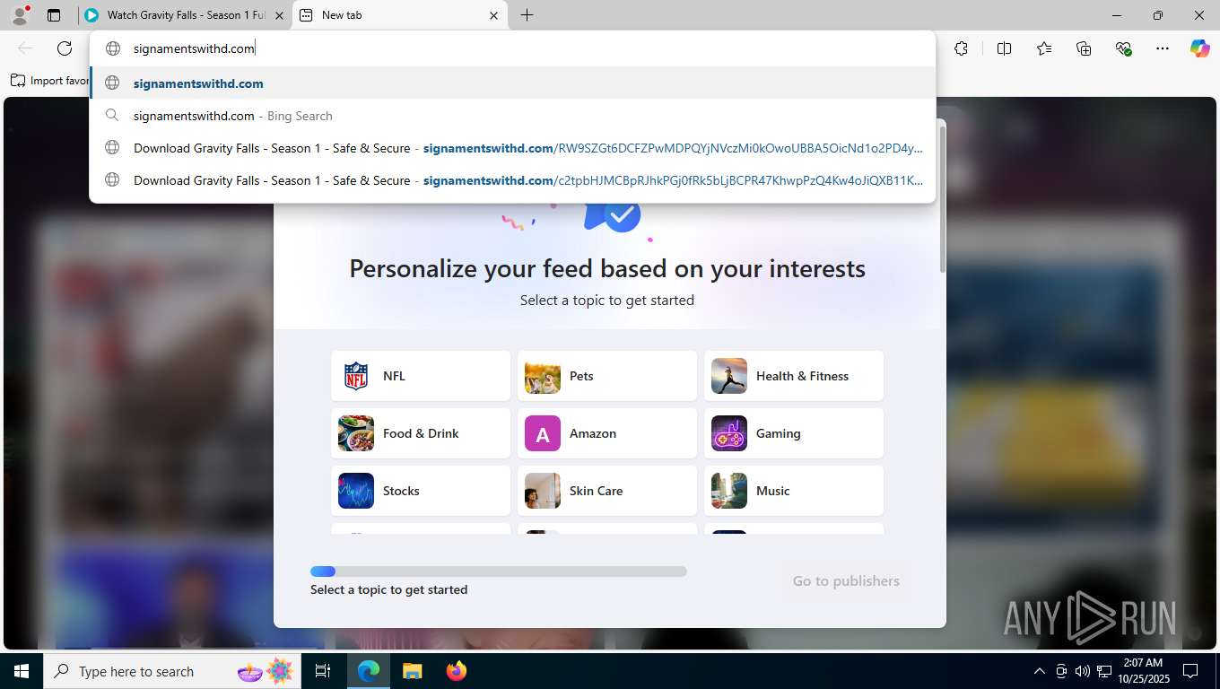The image size is (1220, 689).
Task: Click the search highlights icon in the taskbar search
Action: point(266,670)
